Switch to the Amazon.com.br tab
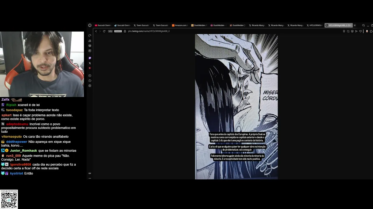373x209 pixels. [x=180, y=25]
